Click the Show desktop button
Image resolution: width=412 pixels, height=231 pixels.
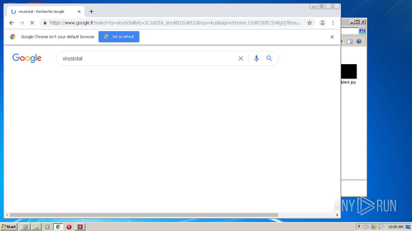pyautogui.click(x=408, y=227)
